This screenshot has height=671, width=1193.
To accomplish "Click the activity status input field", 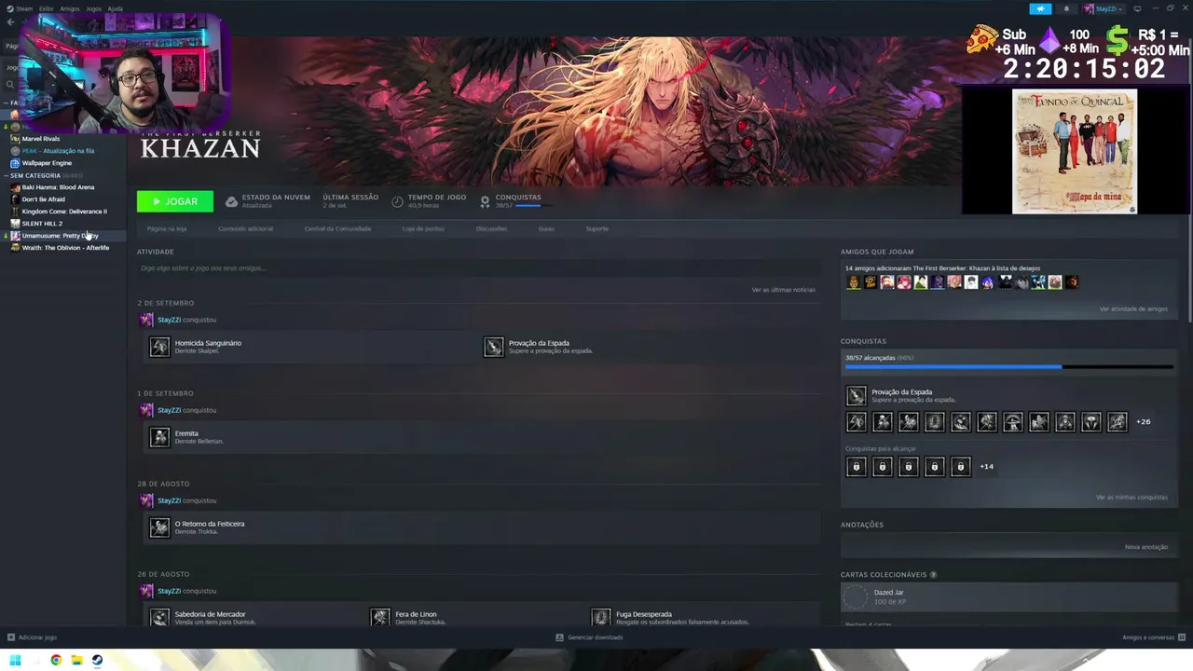I will tap(477, 268).
